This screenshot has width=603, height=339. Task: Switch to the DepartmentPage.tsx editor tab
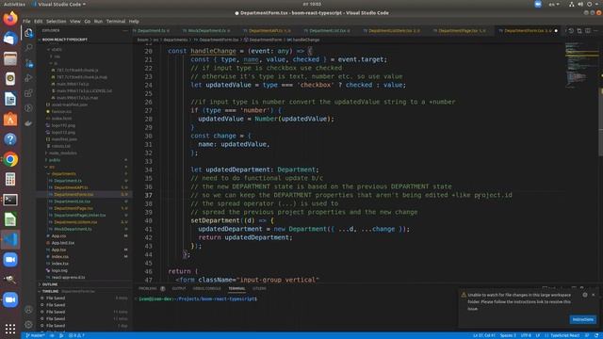point(460,31)
